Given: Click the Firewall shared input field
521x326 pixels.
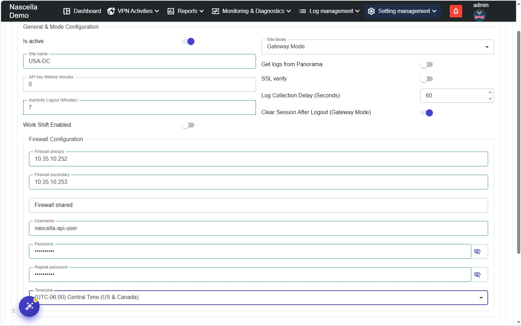Looking at the screenshot, I should tap(258, 205).
